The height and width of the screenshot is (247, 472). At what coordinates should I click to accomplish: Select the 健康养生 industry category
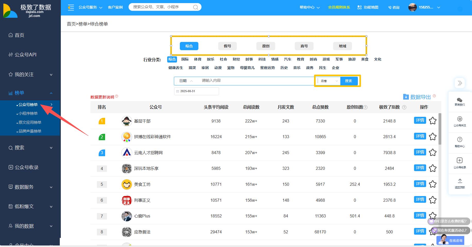coord(176,68)
